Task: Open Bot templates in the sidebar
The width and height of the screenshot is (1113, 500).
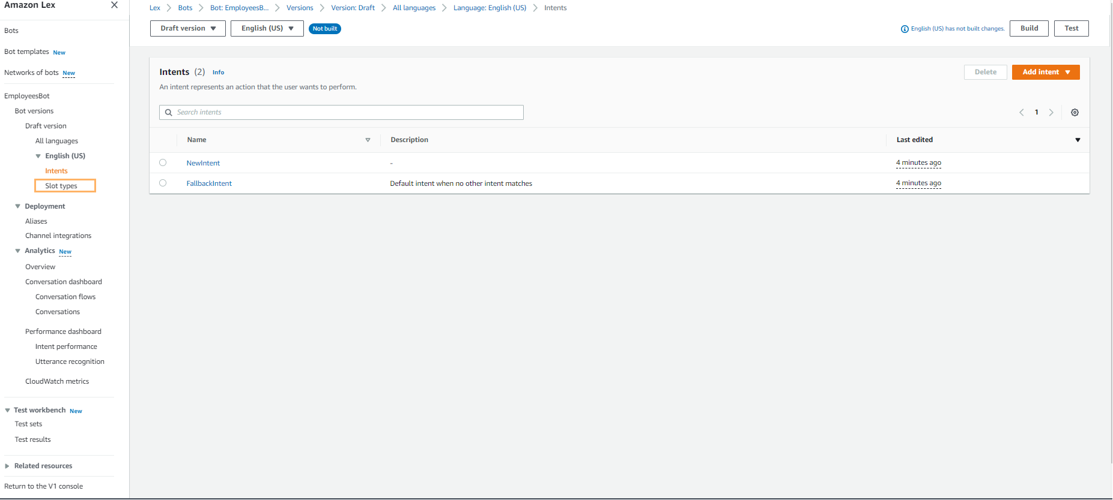Action: pyautogui.click(x=26, y=52)
